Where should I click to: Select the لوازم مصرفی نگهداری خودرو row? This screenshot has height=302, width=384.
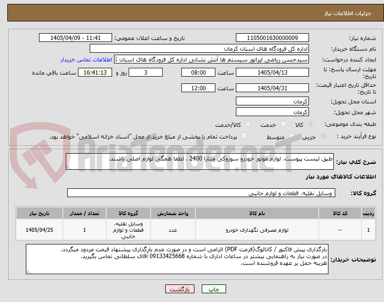click(x=196, y=230)
